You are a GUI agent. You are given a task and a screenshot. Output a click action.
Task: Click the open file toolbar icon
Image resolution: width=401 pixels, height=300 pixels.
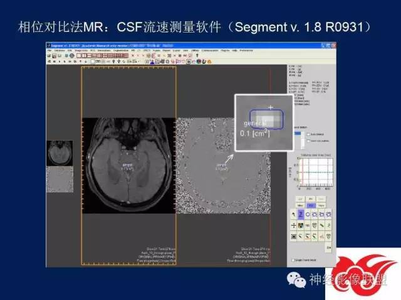(49, 56)
